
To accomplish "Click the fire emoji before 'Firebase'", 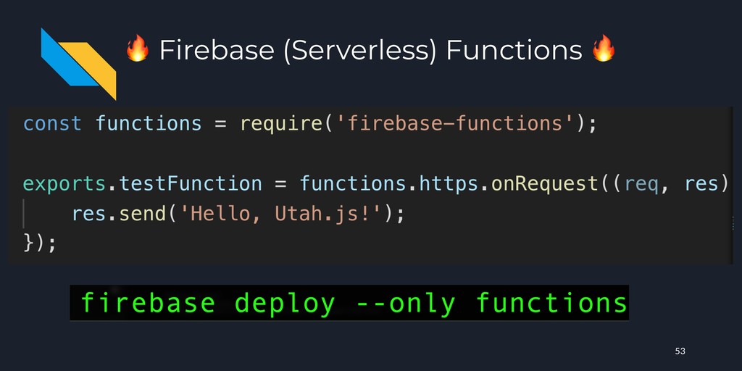I will (137, 50).
